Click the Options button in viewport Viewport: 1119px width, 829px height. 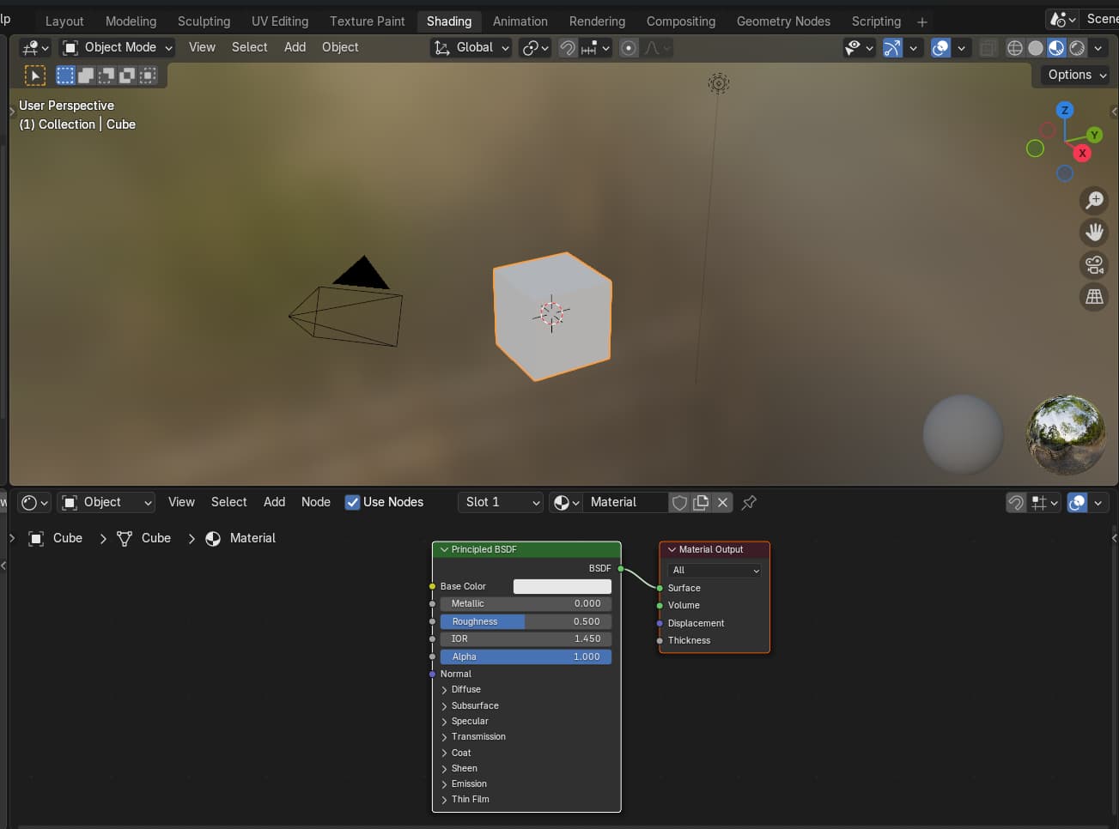point(1076,75)
